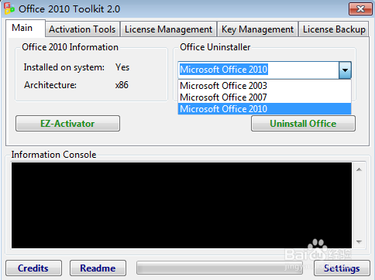Image resolution: width=375 pixels, height=280 pixels.
Task: Click the Office Toolkit title bar icon
Action: pos(9,9)
